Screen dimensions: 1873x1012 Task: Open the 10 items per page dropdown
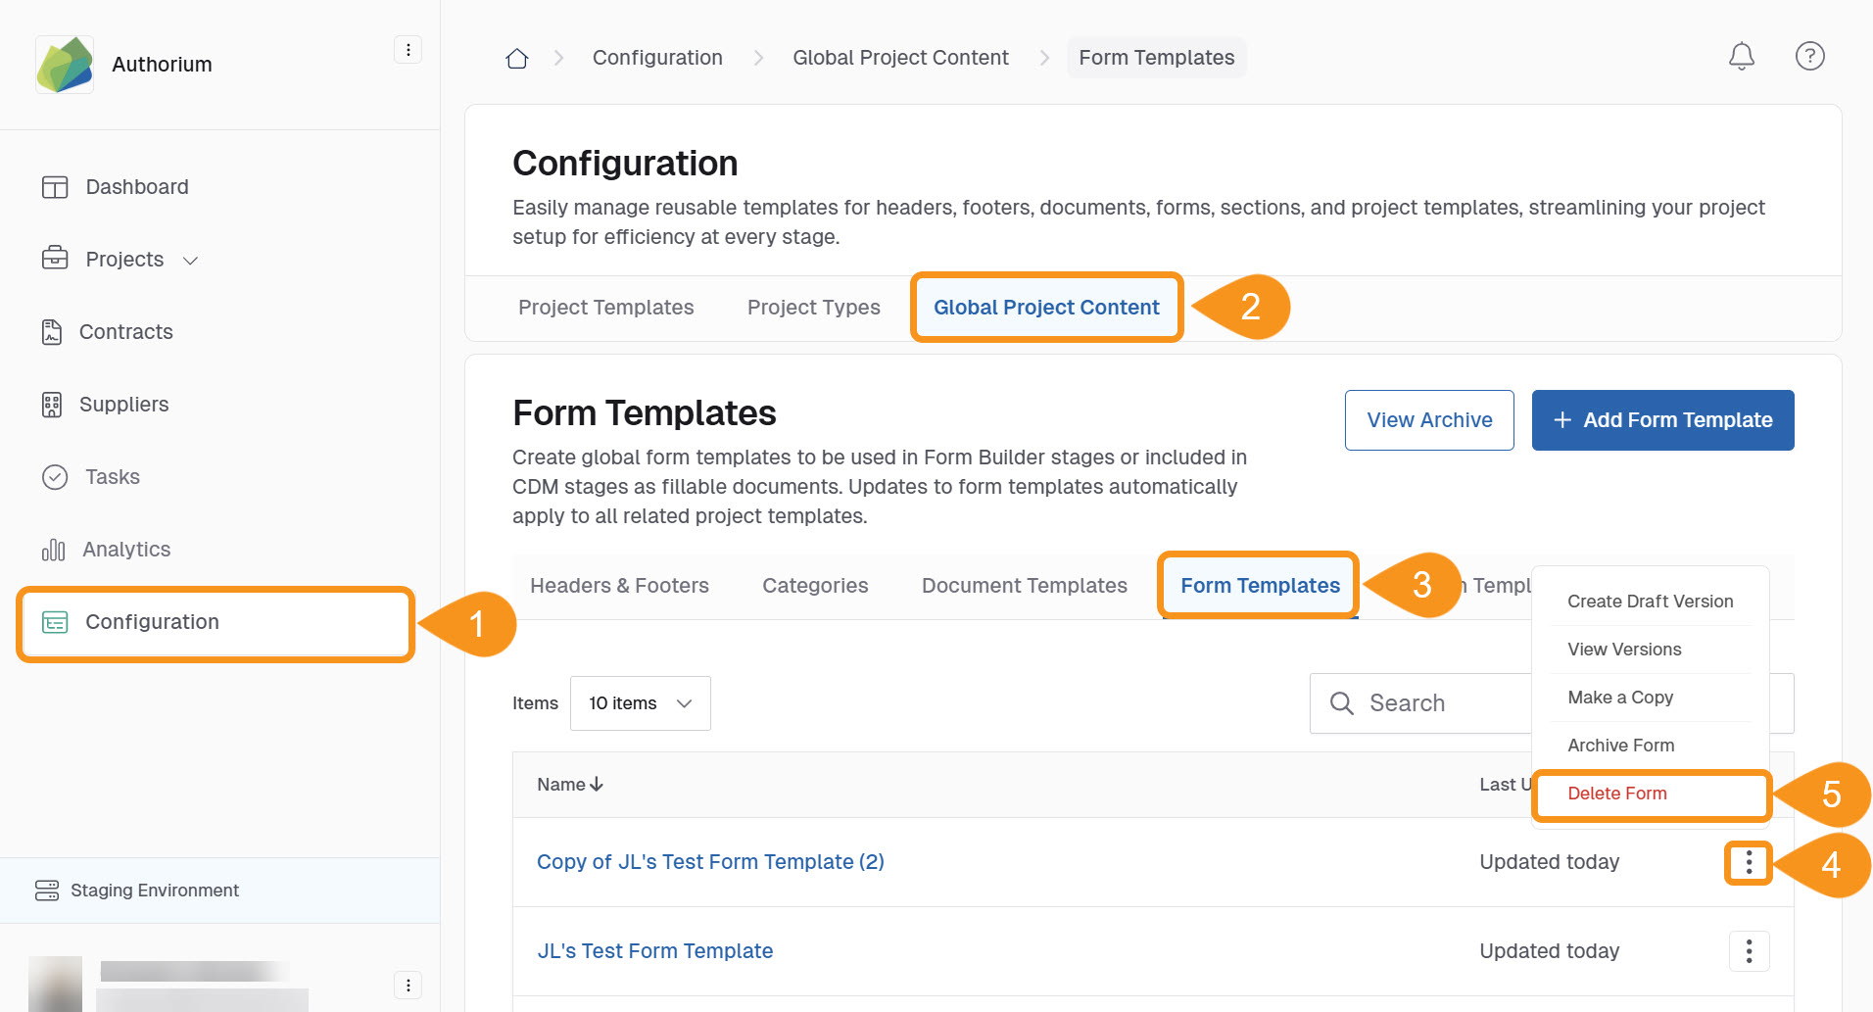(640, 703)
